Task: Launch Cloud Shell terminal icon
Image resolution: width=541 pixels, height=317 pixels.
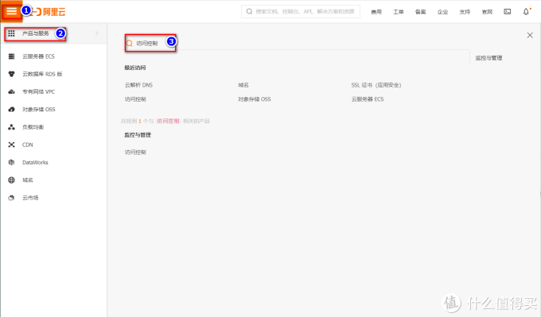Action: pos(508,12)
